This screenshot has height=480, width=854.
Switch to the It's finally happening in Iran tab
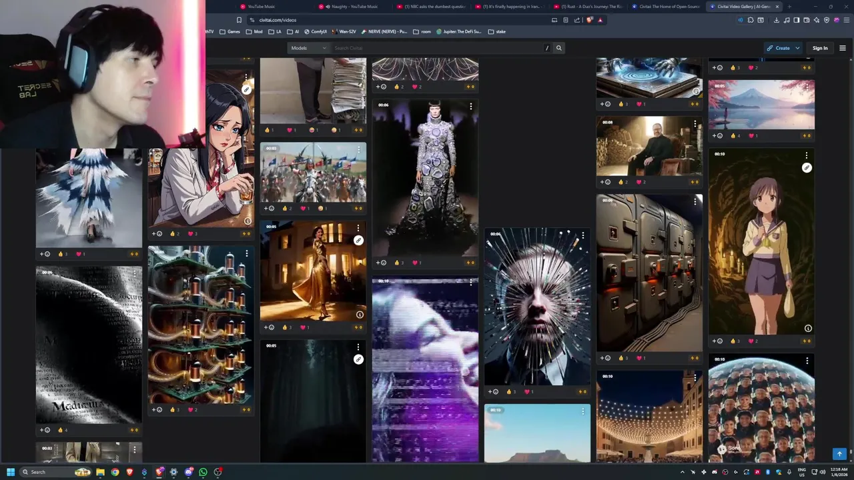click(510, 7)
